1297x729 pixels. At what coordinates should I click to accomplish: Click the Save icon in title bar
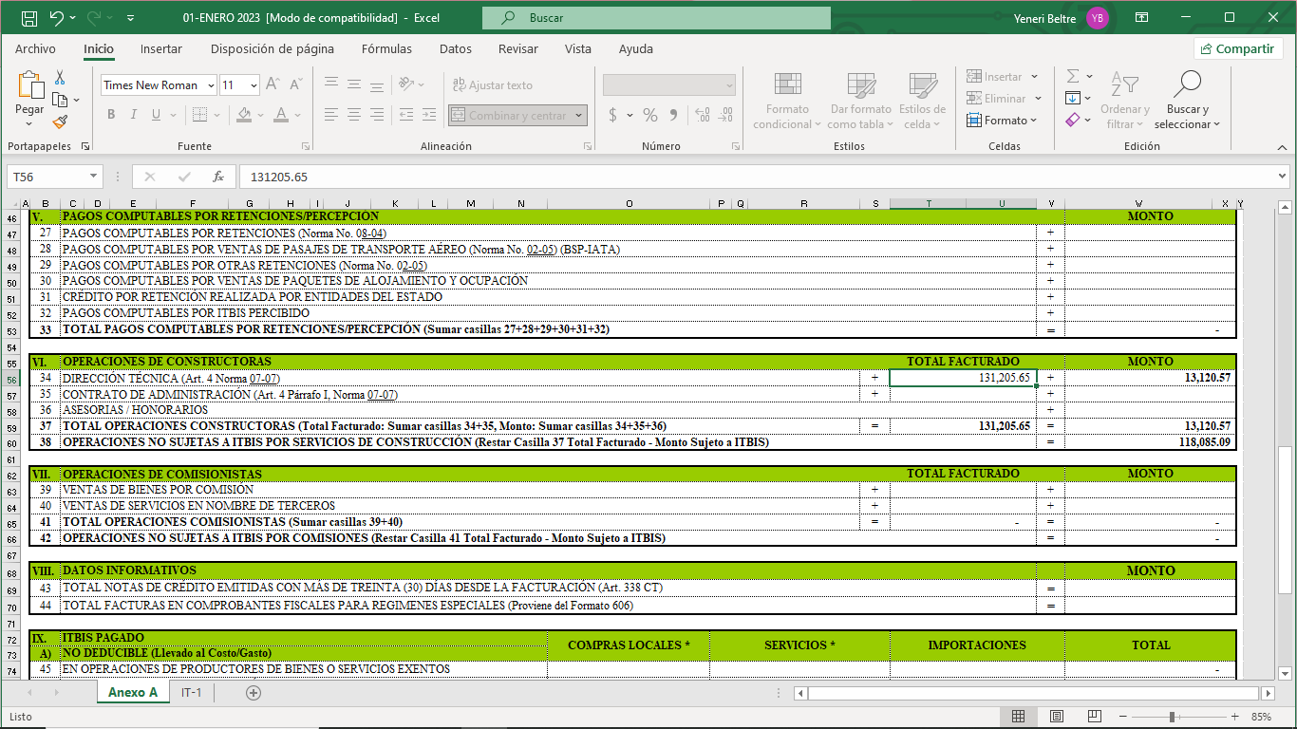point(28,18)
